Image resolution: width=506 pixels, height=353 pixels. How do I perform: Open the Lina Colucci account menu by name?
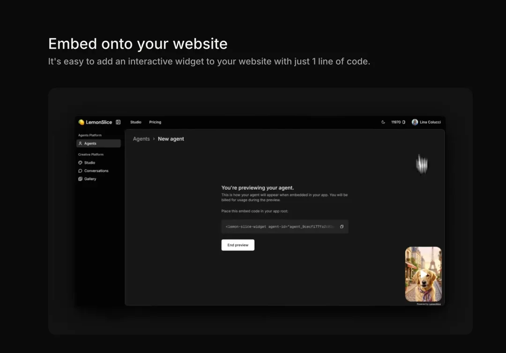point(430,122)
